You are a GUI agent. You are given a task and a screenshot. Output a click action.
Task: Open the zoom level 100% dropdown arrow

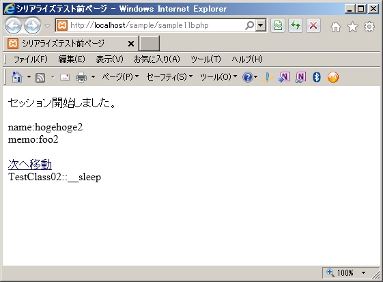point(363,272)
